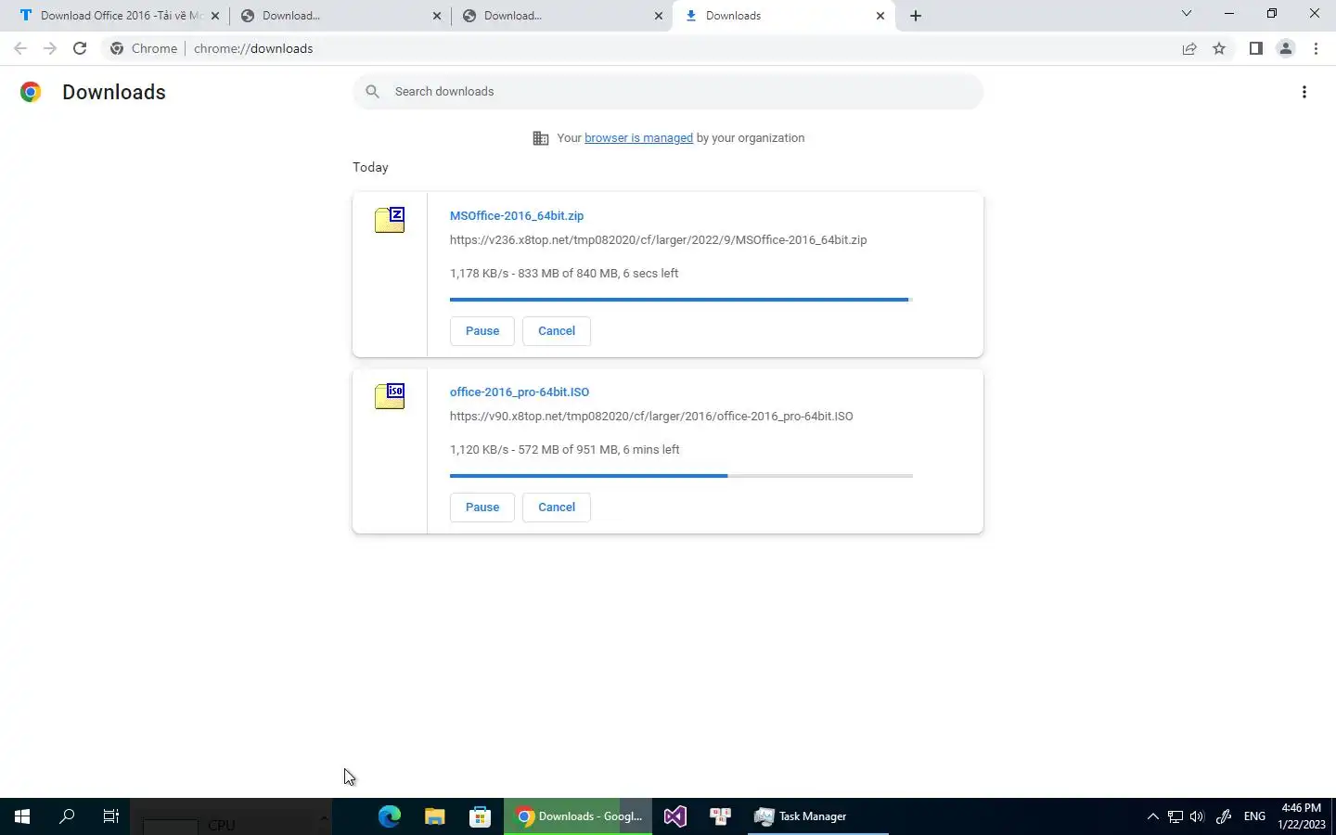Image resolution: width=1336 pixels, height=835 pixels.
Task: Open the taskbar app beside Visual Studio
Action: [721, 816]
